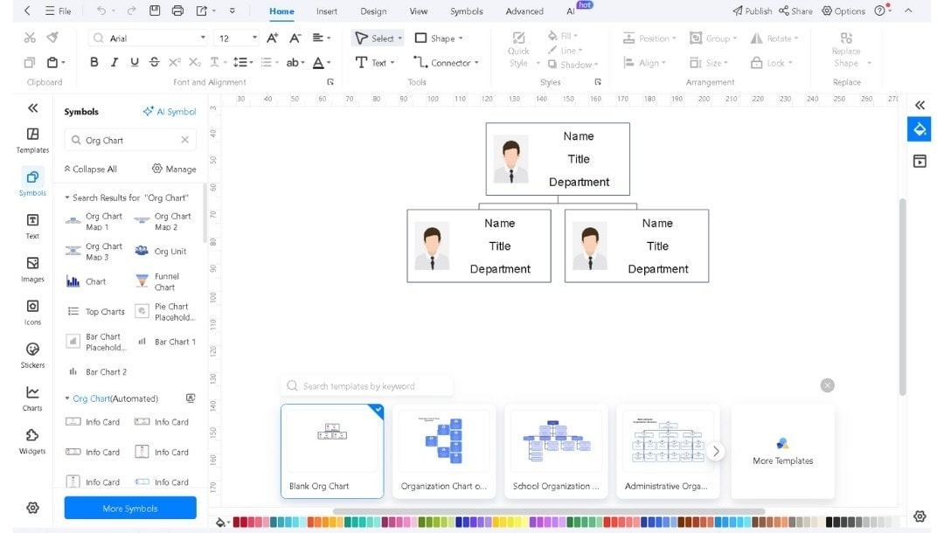Click the Publish button

pyautogui.click(x=753, y=10)
